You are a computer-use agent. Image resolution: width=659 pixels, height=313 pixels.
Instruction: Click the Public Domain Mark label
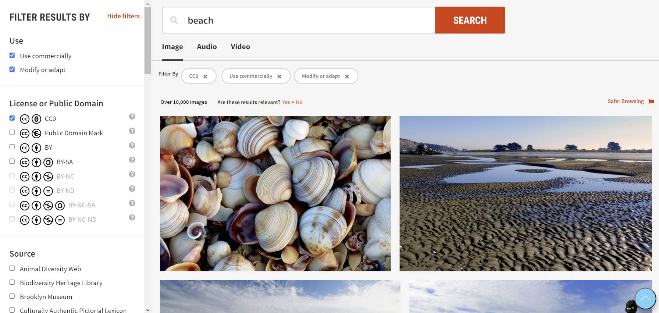(x=74, y=133)
